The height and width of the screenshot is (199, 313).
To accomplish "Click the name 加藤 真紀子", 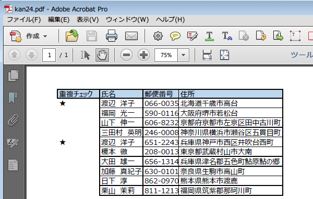I will tap(122, 171).
